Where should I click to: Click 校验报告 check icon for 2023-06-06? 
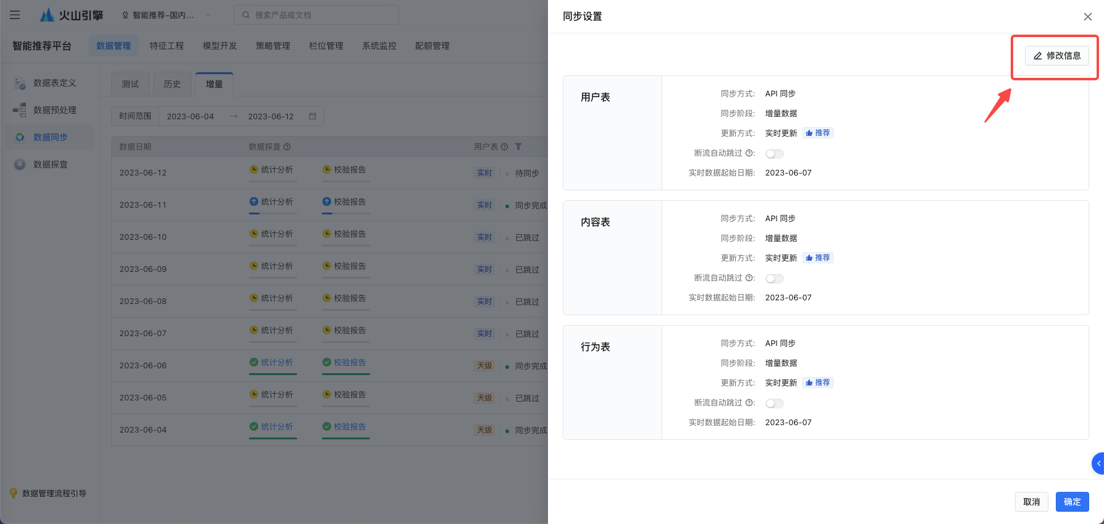pos(327,362)
